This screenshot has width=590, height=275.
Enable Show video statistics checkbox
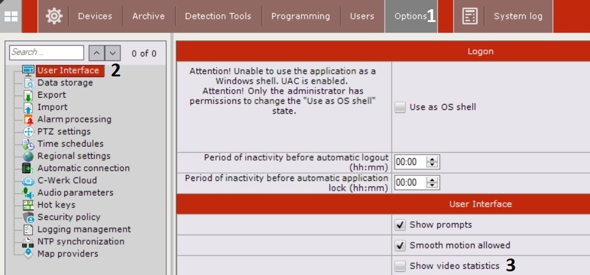[400, 266]
